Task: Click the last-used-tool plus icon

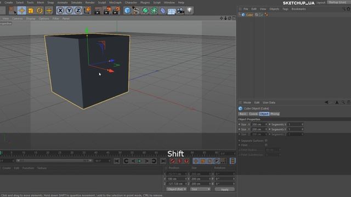Action: 49,10
